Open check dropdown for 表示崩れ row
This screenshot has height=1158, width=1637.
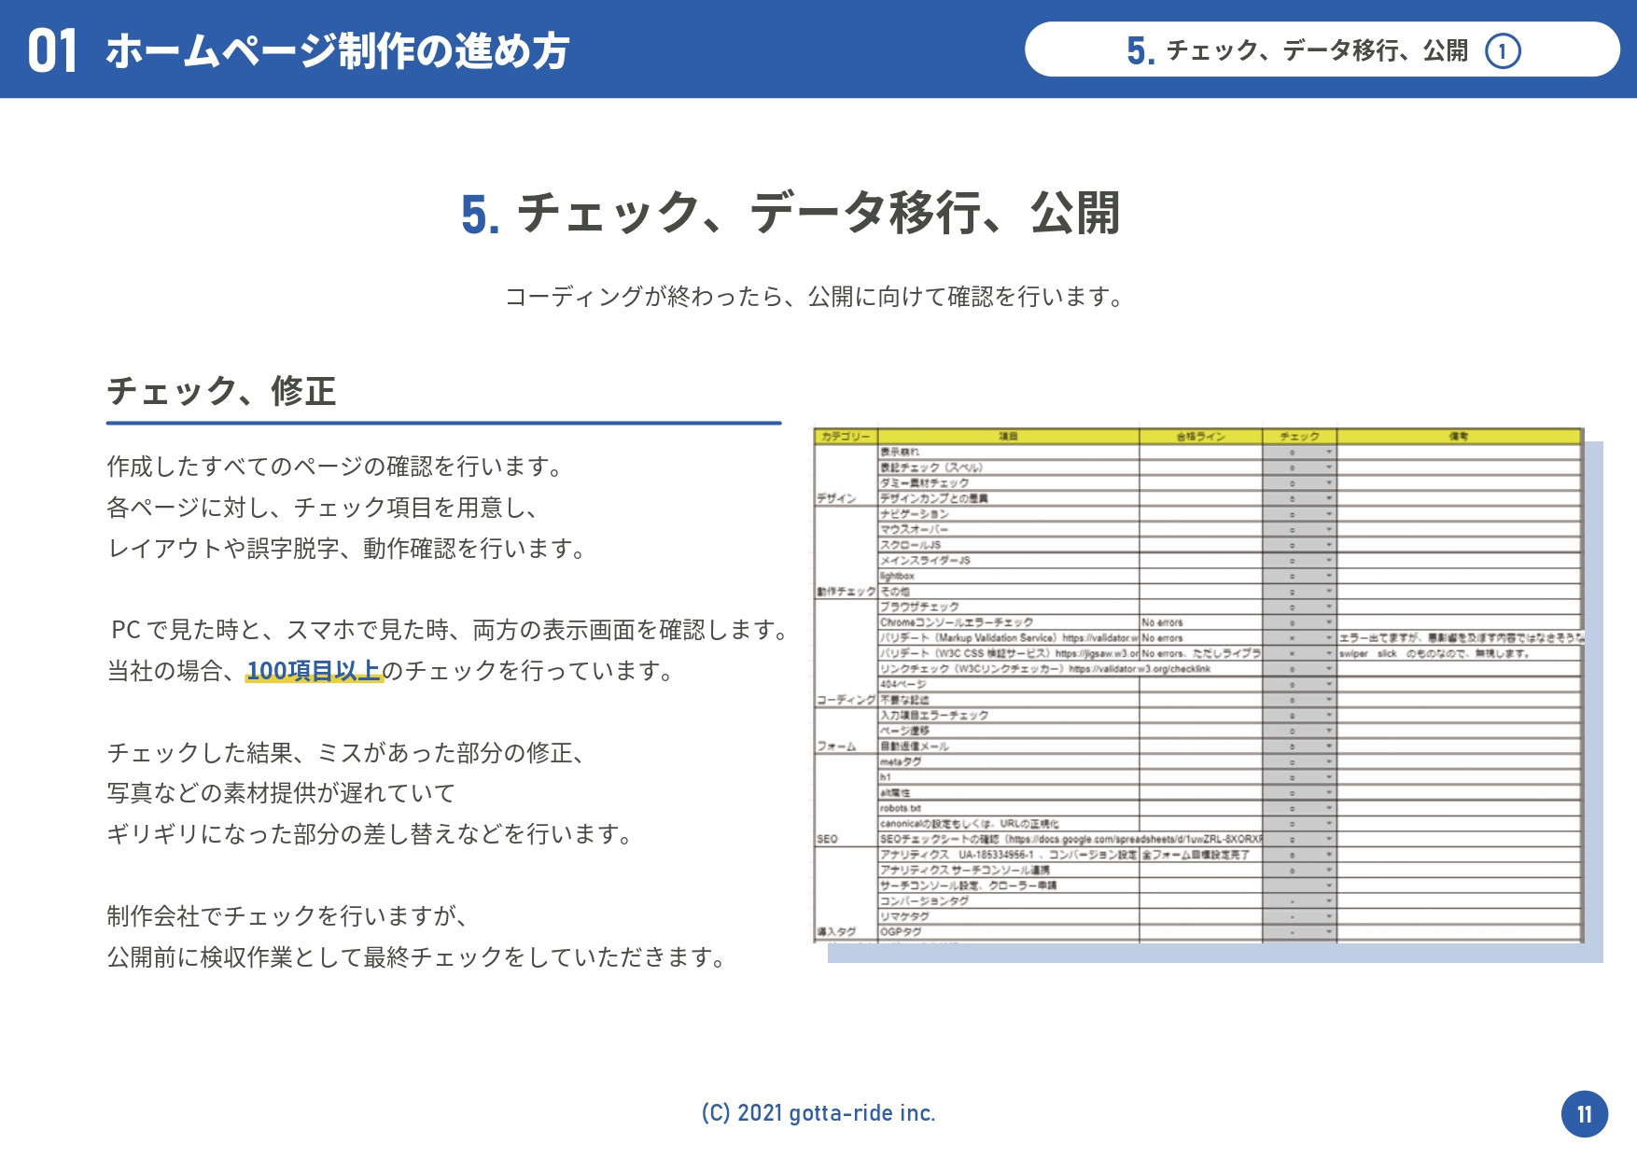[1329, 453]
